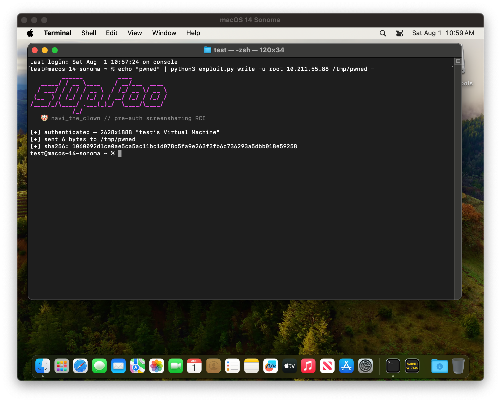This screenshot has width=501, height=402.
Task: Open the Window menu
Action: pos(164,33)
